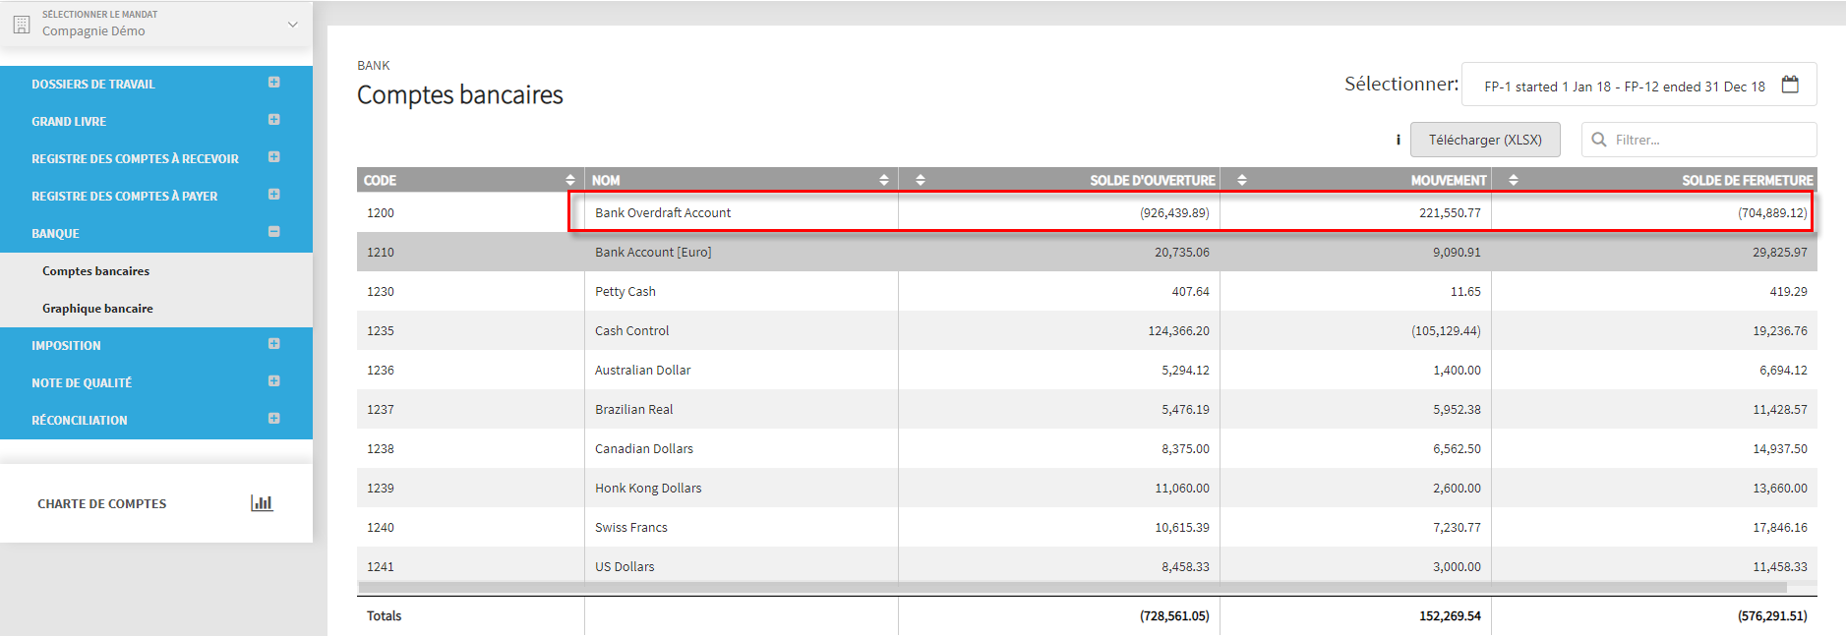Click the table's horizontal scrollbar
This screenshot has height=636, width=1846.
tap(1072, 587)
